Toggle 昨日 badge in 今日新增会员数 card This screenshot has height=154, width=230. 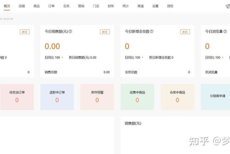[185, 32]
